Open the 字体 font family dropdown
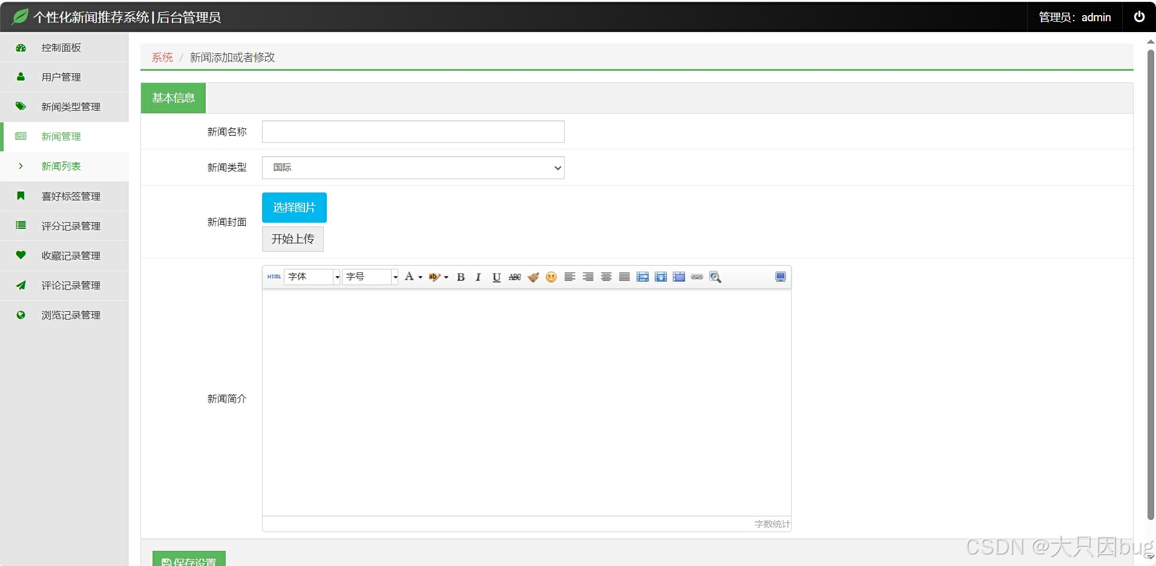1156x566 pixels. (312, 277)
